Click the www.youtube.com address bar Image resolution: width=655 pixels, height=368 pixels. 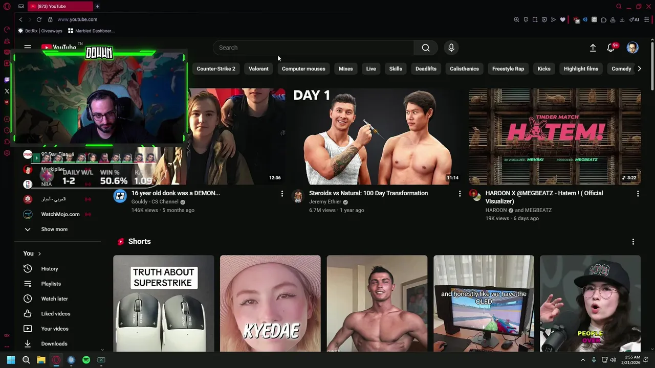click(x=77, y=19)
